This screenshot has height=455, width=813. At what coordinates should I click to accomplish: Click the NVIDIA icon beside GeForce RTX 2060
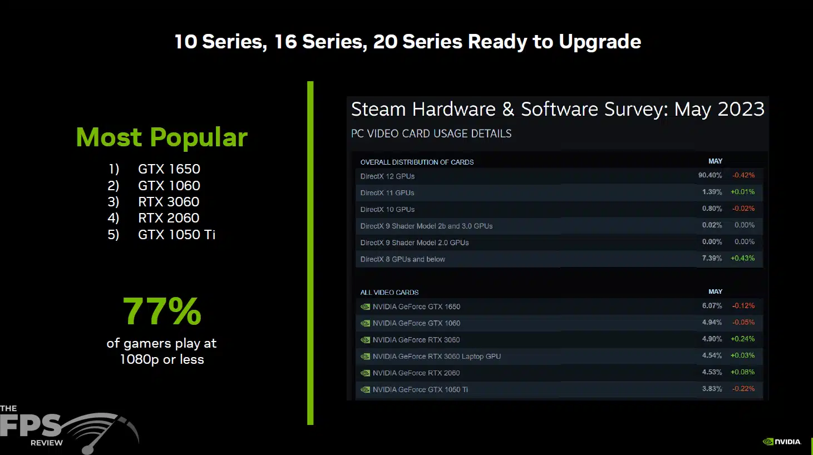[x=365, y=373]
